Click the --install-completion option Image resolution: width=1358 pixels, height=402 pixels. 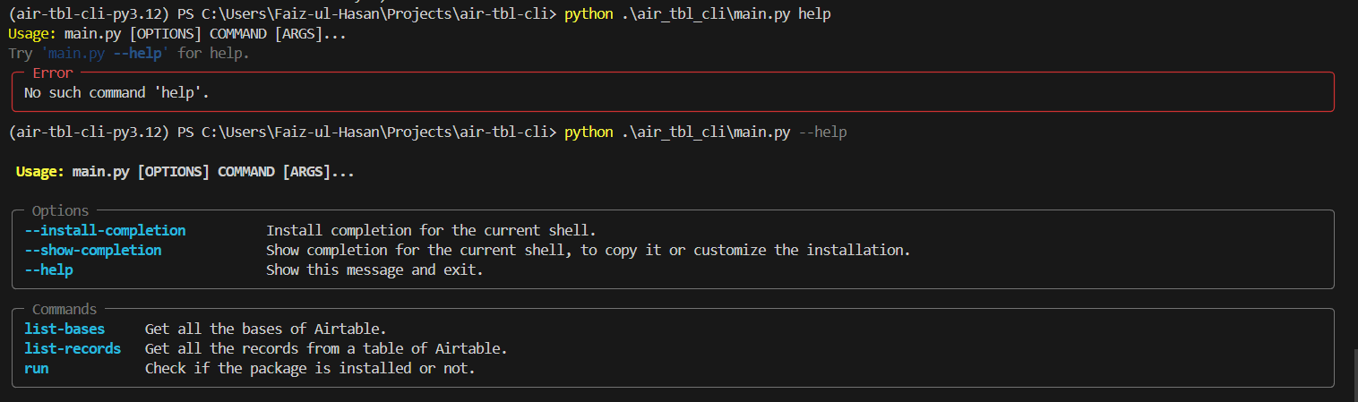(x=105, y=230)
